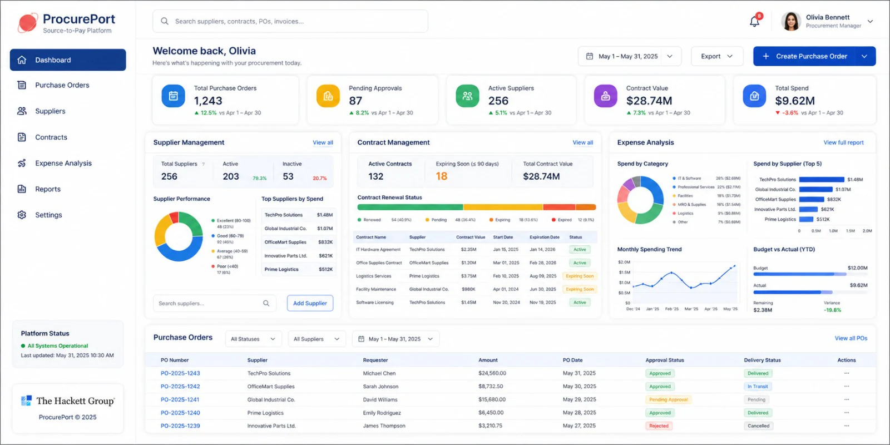890x445 pixels.
Task: Open Settings in the sidebar
Action: click(68, 215)
